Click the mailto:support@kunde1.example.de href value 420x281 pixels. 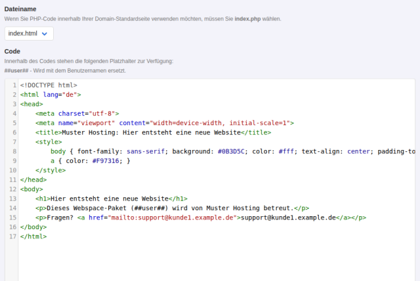(172, 217)
